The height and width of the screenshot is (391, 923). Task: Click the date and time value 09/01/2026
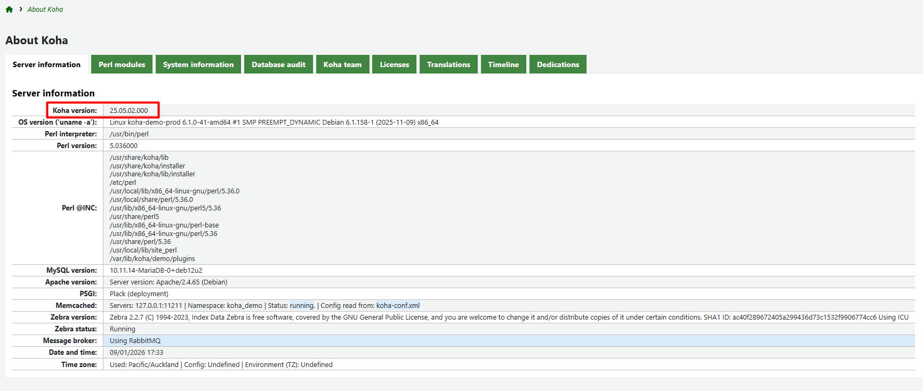click(137, 352)
